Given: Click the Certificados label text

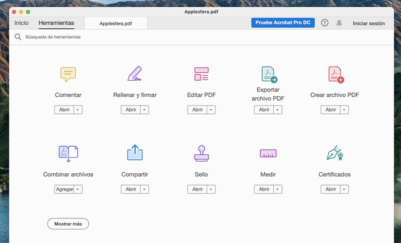Looking at the screenshot, I should pyautogui.click(x=334, y=175).
